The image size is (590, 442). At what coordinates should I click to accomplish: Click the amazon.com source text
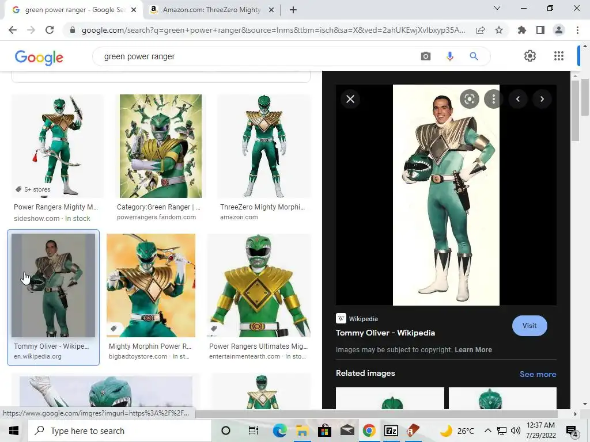(x=239, y=217)
